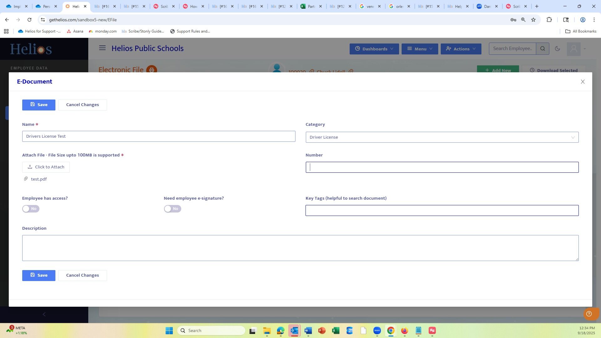The width and height of the screenshot is (601, 338).
Task: Open the orange help question-mark widget
Action: click(x=589, y=314)
